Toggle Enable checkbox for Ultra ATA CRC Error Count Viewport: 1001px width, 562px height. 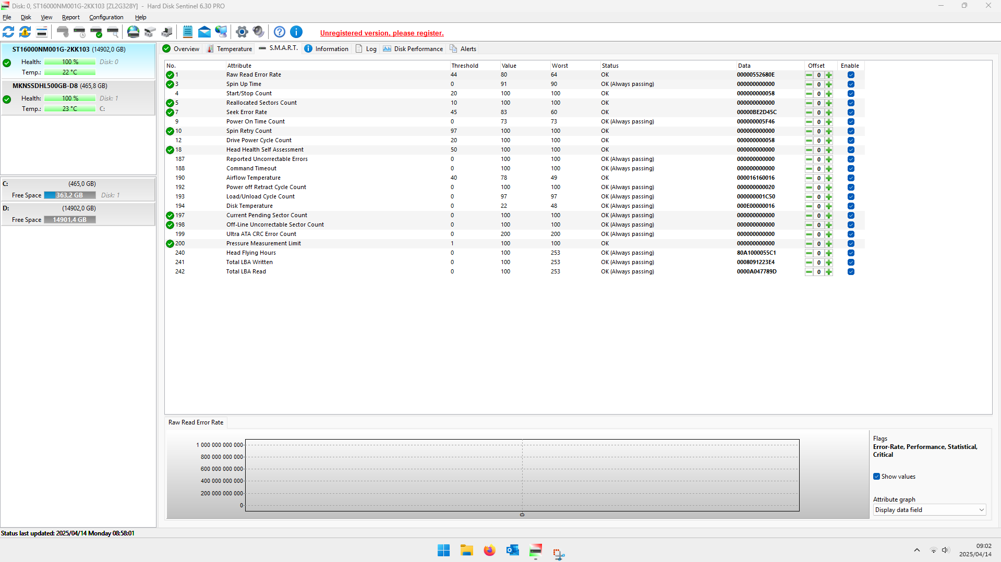pos(851,234)
